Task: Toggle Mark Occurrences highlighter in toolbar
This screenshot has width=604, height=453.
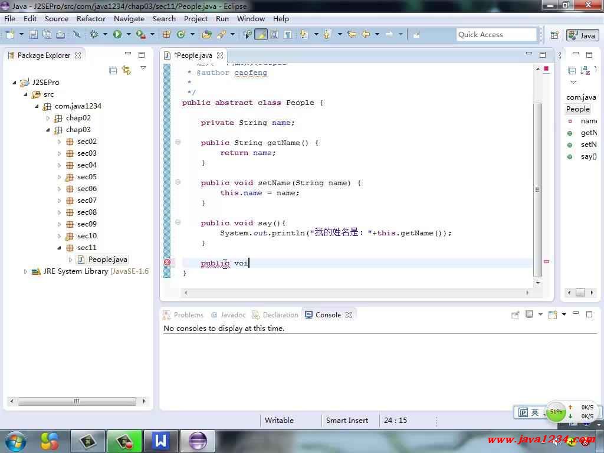Action: pyautogui.click(x=261, y=35)
